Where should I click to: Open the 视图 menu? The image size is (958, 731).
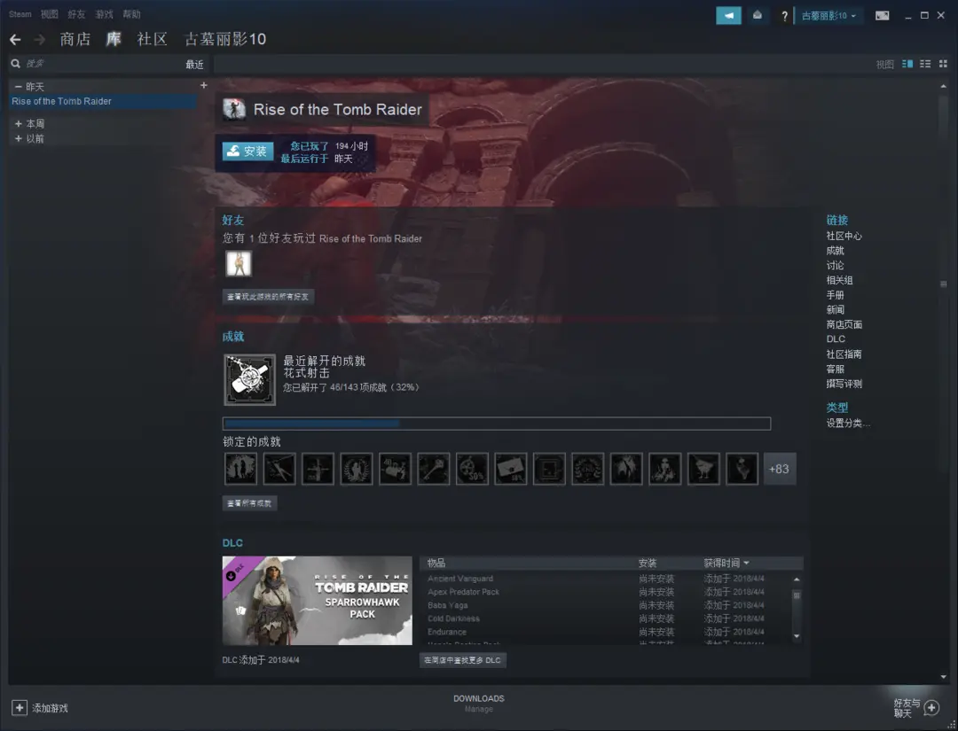(50, 14)
